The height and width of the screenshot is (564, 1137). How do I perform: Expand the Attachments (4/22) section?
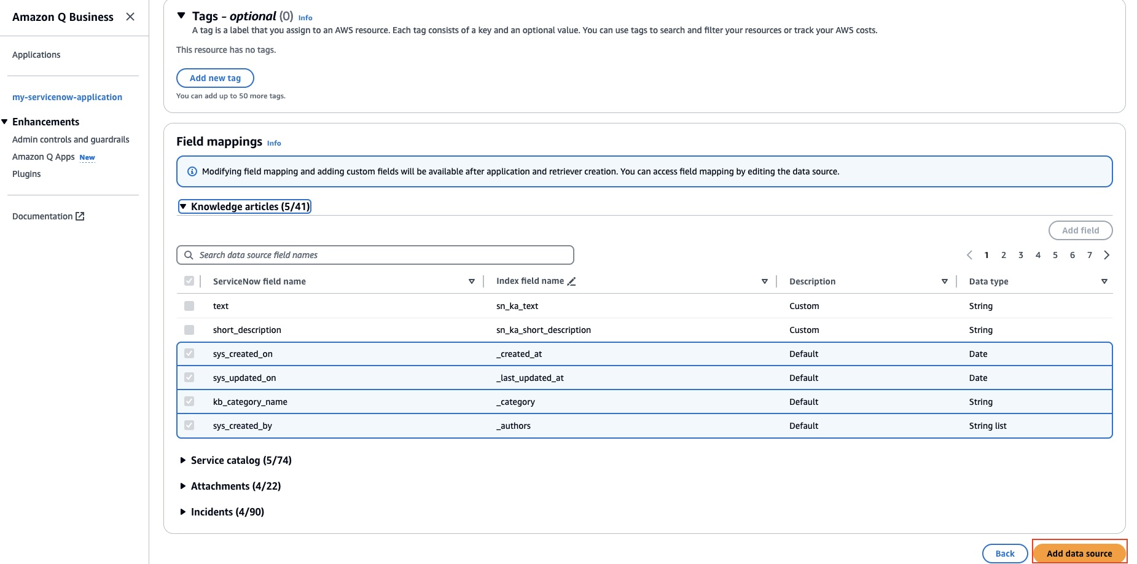230,486
